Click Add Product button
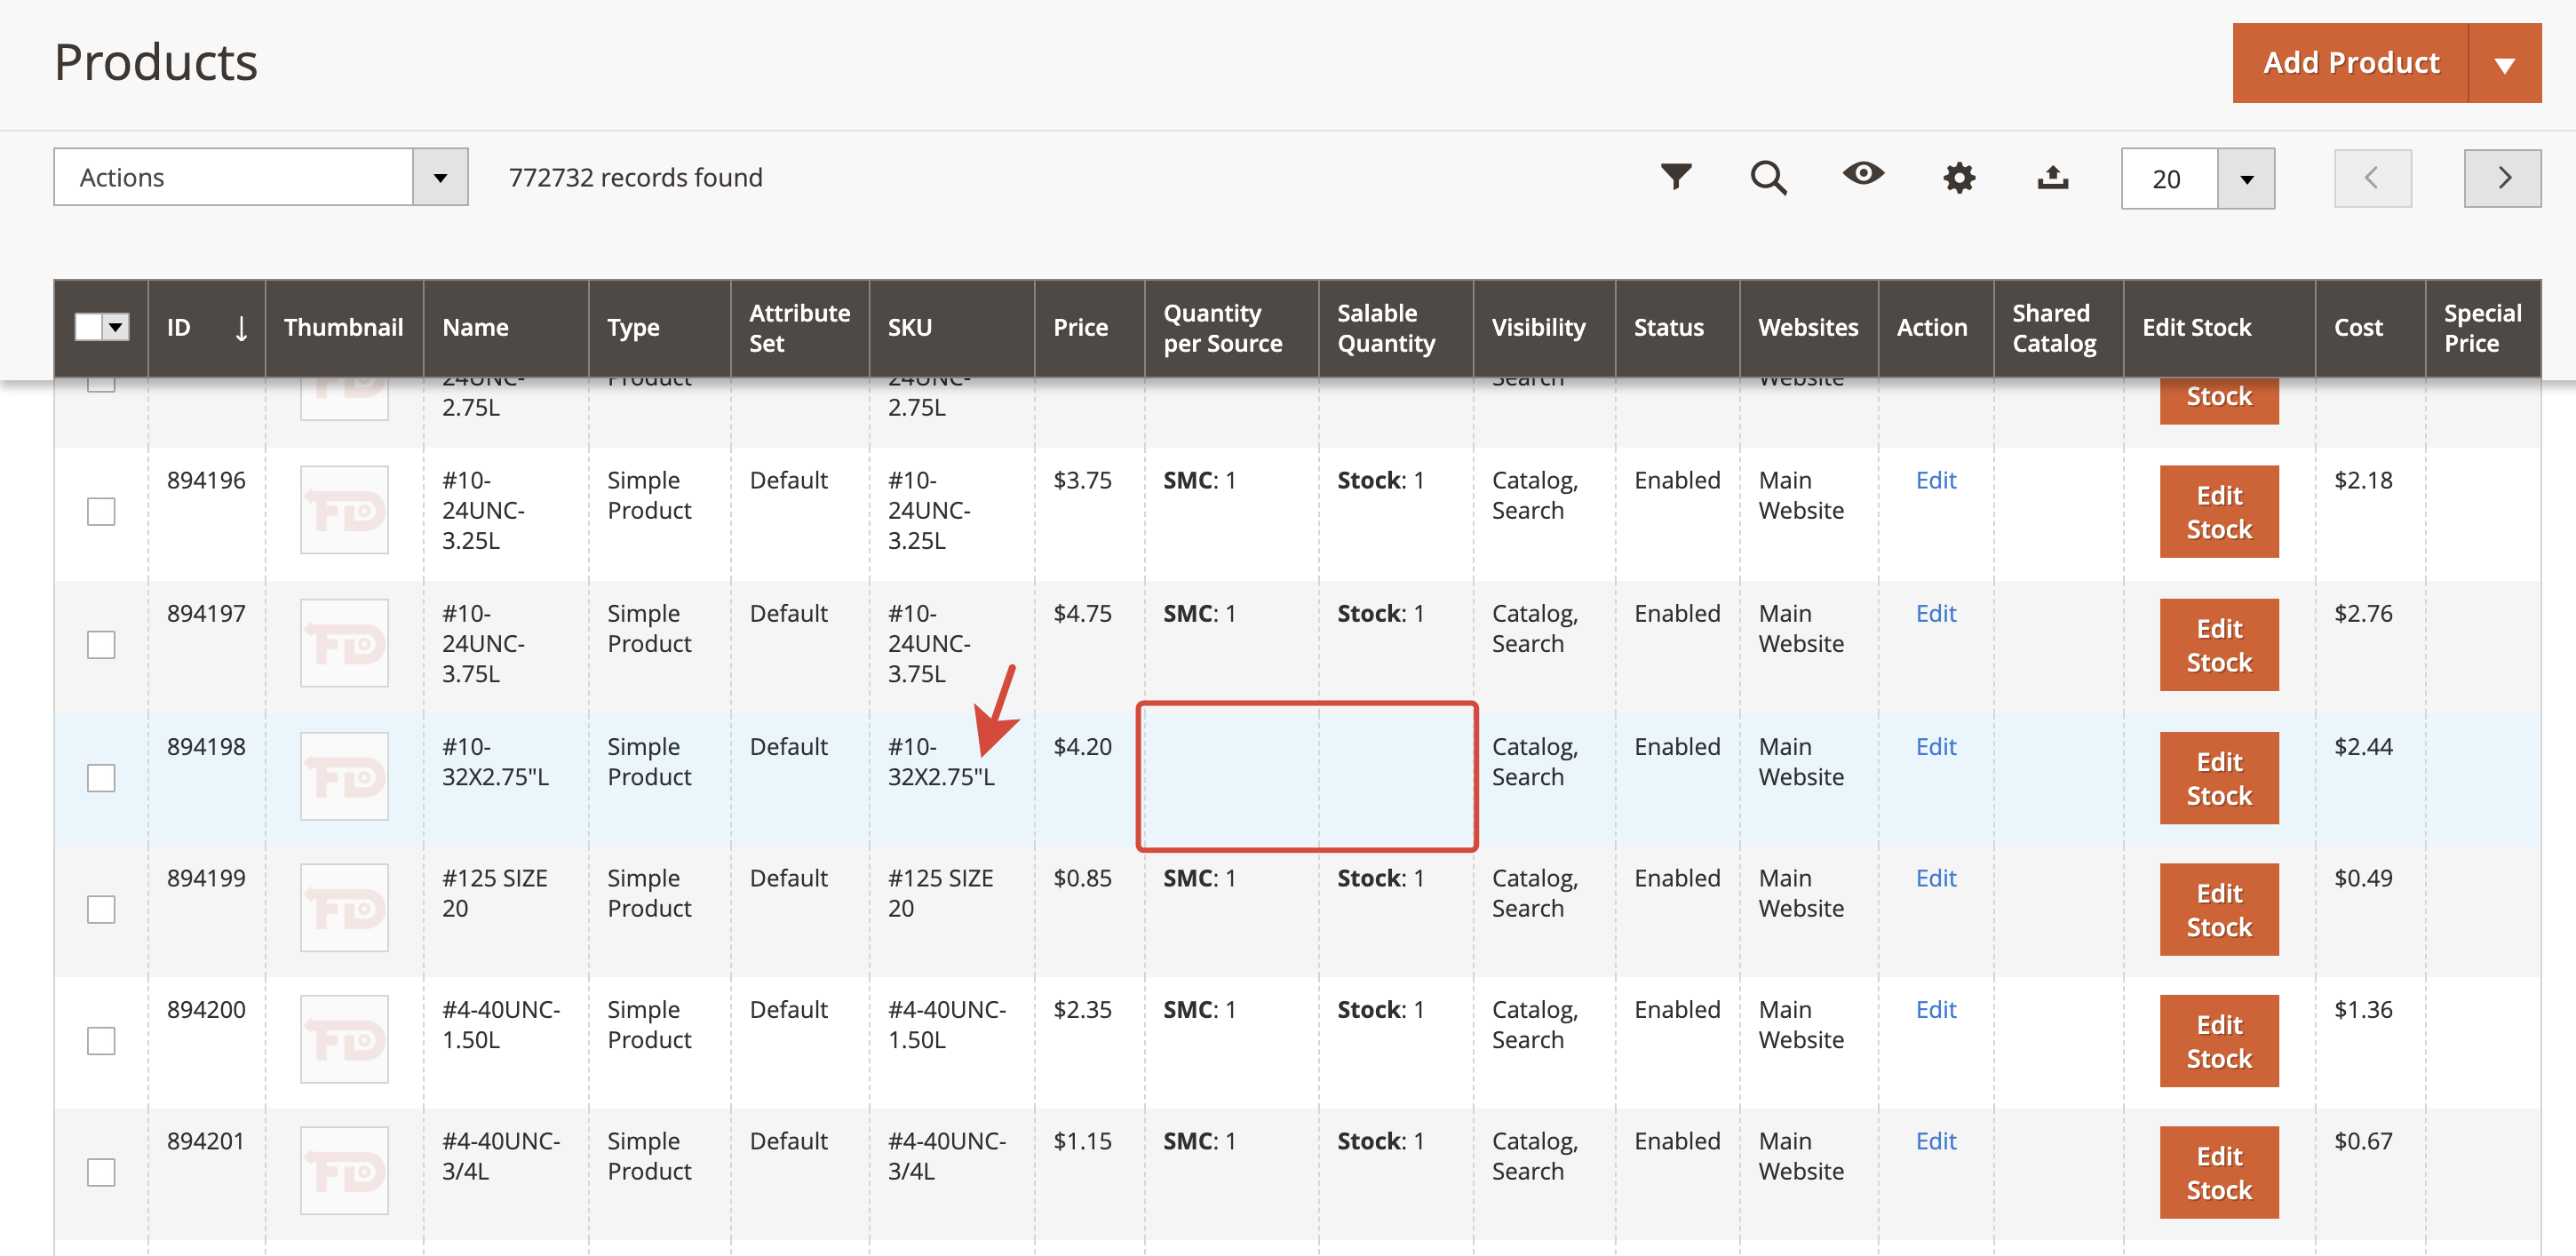 (x=2350, y=63)
